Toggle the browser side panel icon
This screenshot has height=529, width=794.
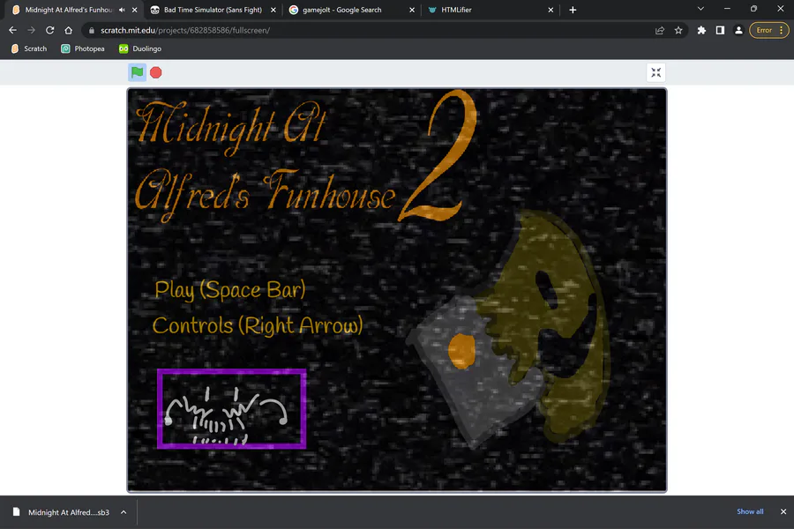pyautogui.click(x=720, y=30)
